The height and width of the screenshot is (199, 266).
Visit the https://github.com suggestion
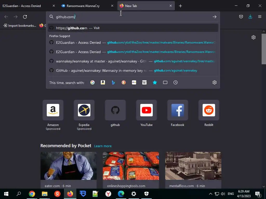point(133,28)
